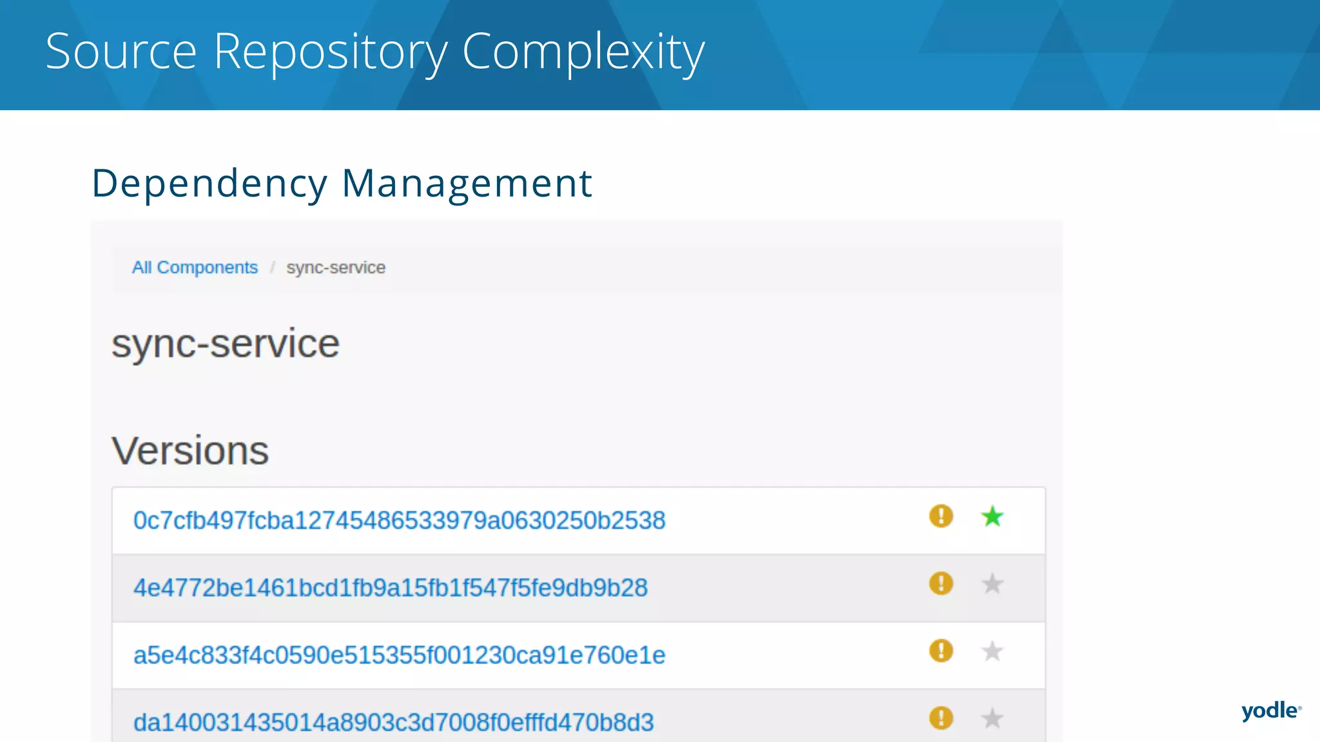This screenshot has height=742, width=1320.
Task: Toggle green star on version 0c7cfb49
Action: [x=993, y=516]
